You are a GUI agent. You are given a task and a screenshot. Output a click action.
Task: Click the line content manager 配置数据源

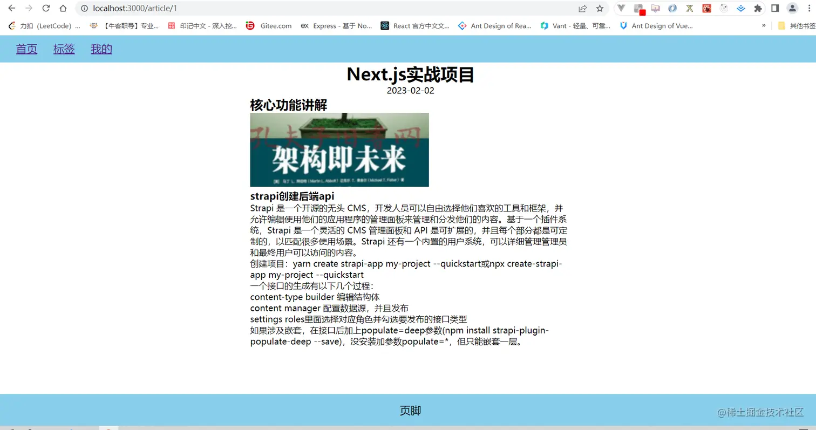click(329, 308)
